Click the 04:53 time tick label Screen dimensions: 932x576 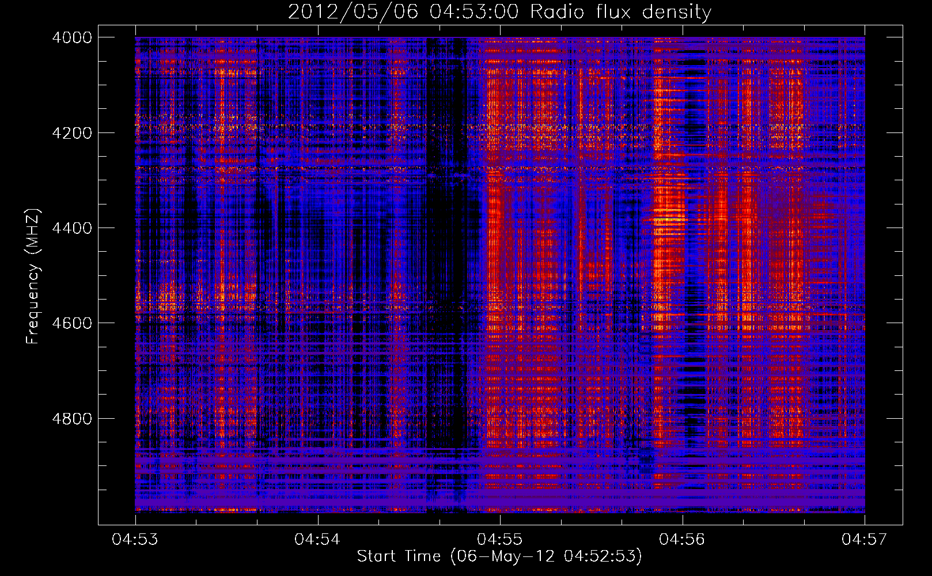135,539
